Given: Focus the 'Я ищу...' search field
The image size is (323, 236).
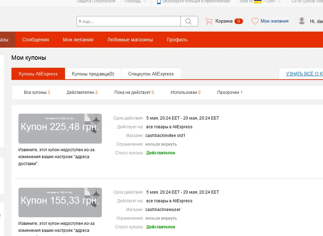Looking at the screenshot, I should [129, 21].
